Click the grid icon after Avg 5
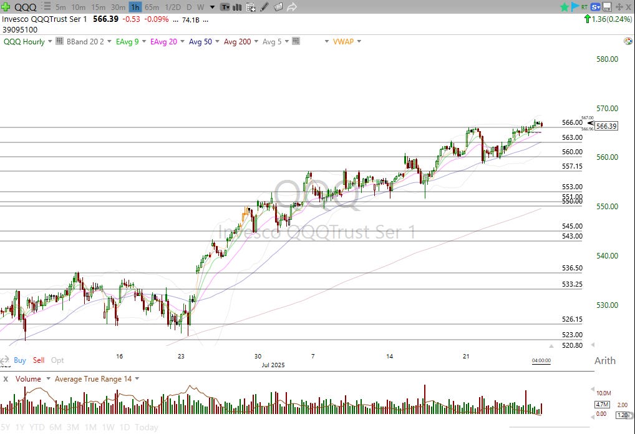This screenshot has width=635, height=434. click(296, 41)
